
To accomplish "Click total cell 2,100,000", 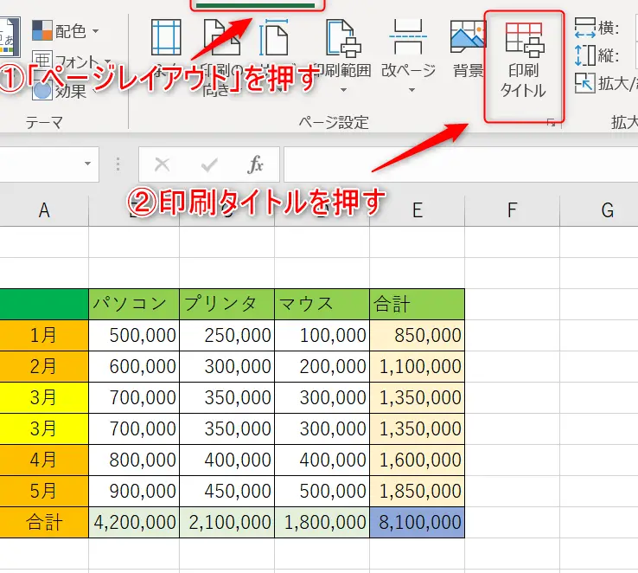I will 226,523.
